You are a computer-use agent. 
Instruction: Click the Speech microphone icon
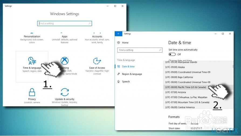119,81
